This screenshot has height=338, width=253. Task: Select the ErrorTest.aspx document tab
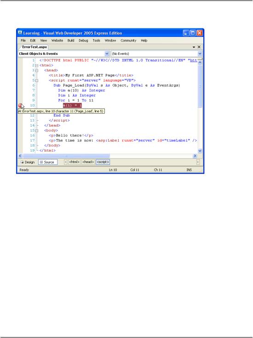click(34, 47)
